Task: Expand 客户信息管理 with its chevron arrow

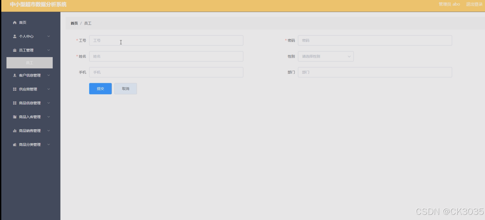Action: [48, 75]
